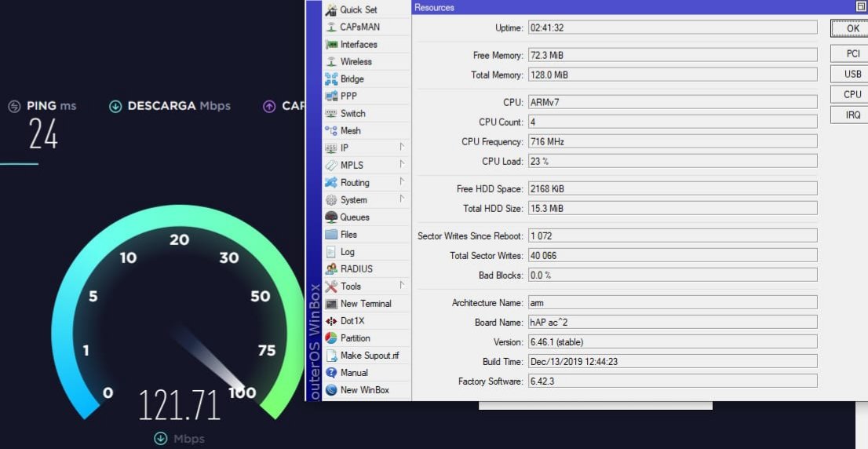This screenshot has width=868, height=449.
Task: Select the Partition menu label
Action: pos(356,338)
